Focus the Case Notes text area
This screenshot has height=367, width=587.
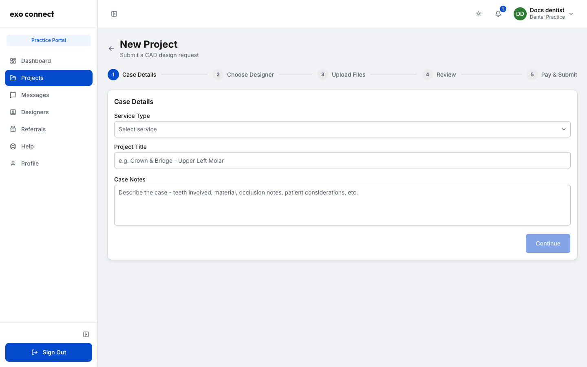(342, 205)
